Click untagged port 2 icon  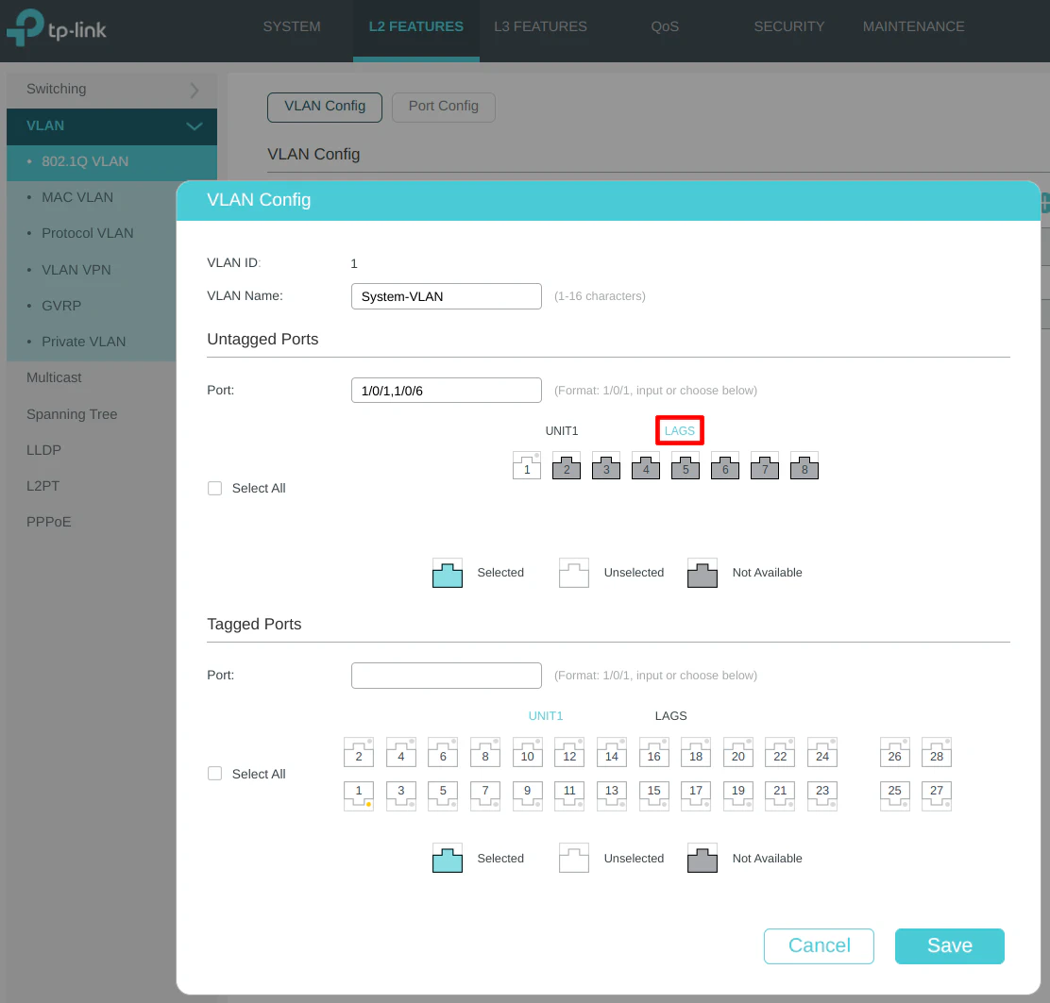pos(567,466)
